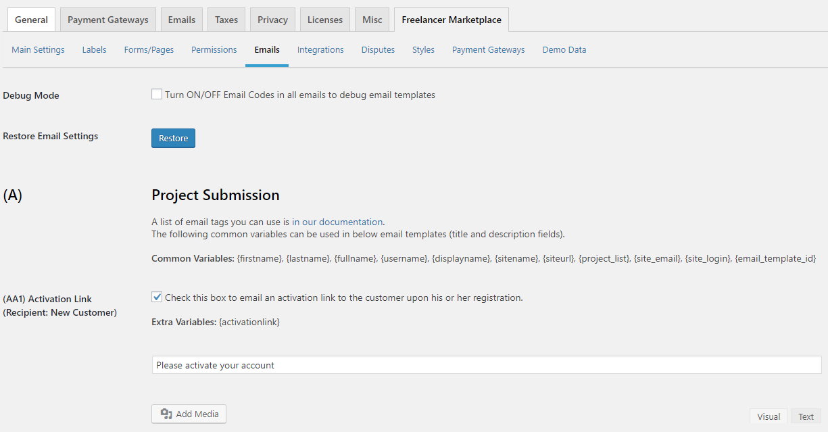This screenshot has width=828, height=432.
Task: Open the General settings tab
Action: [x=31, y=20]
